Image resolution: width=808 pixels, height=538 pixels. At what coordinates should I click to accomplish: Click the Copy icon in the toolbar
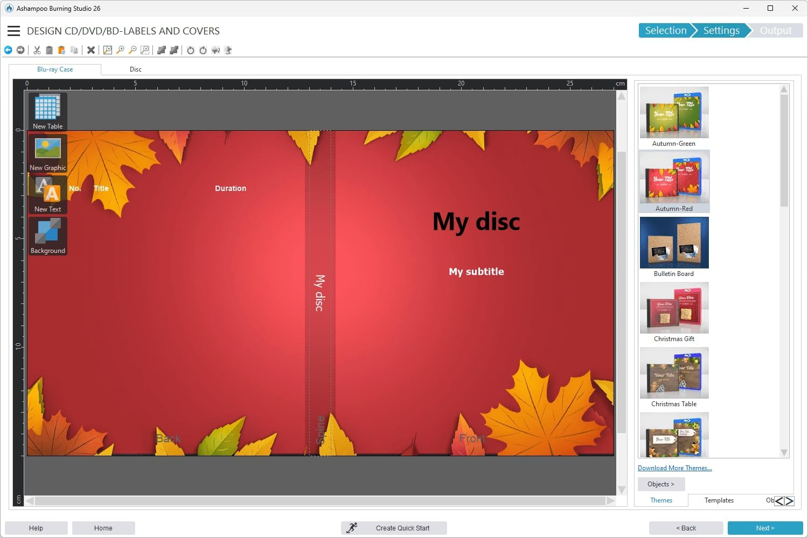tap(74, 49)
